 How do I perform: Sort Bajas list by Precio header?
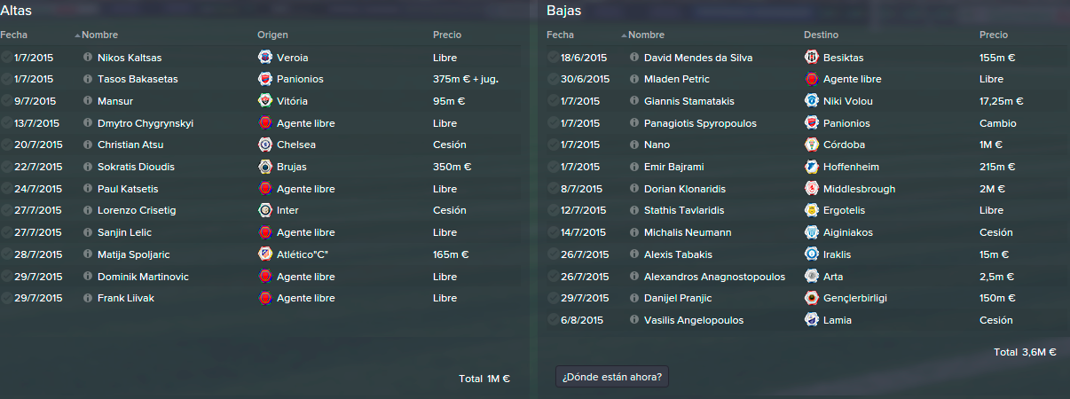[x=994, y=35]
